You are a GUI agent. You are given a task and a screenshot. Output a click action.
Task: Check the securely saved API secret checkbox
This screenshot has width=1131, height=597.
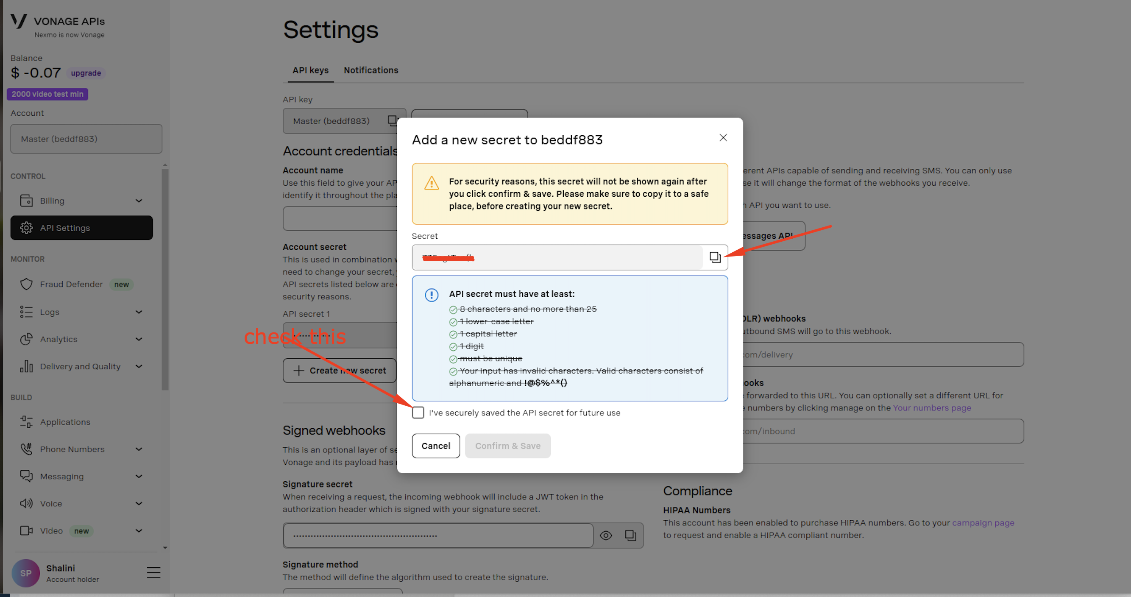pos(418,413)
